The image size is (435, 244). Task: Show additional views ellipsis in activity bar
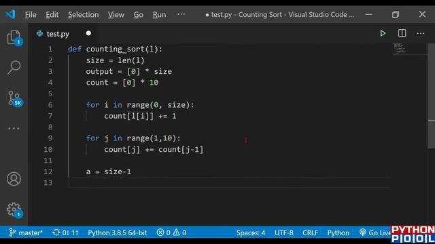[x=14, y=128]
